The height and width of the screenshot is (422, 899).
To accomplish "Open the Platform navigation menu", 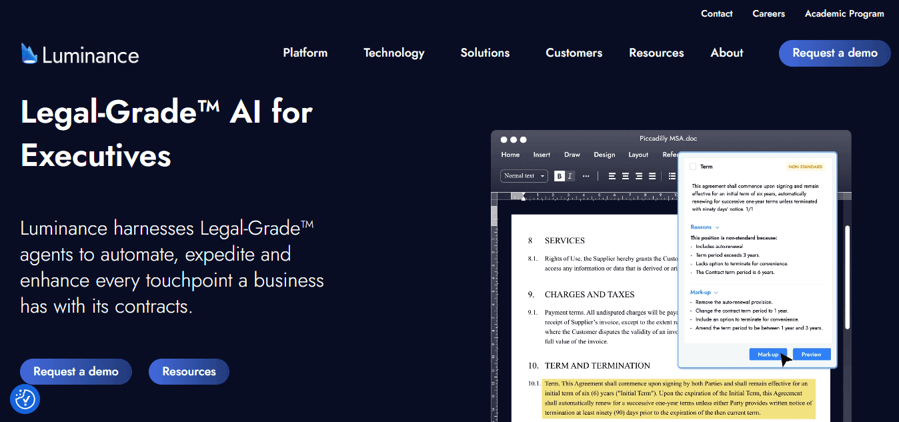I will pyautogui.click(x=305, y=53).
